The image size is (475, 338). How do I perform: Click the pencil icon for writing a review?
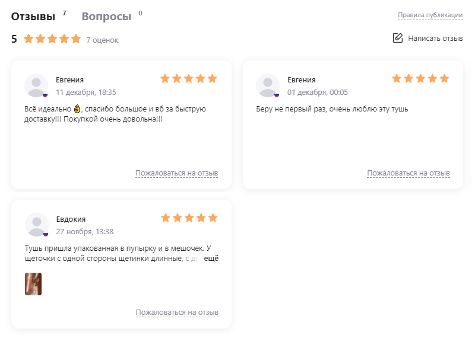(398, 38)
